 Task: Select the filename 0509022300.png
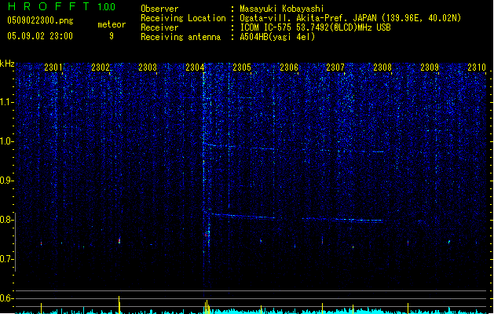tap(40, 20)
